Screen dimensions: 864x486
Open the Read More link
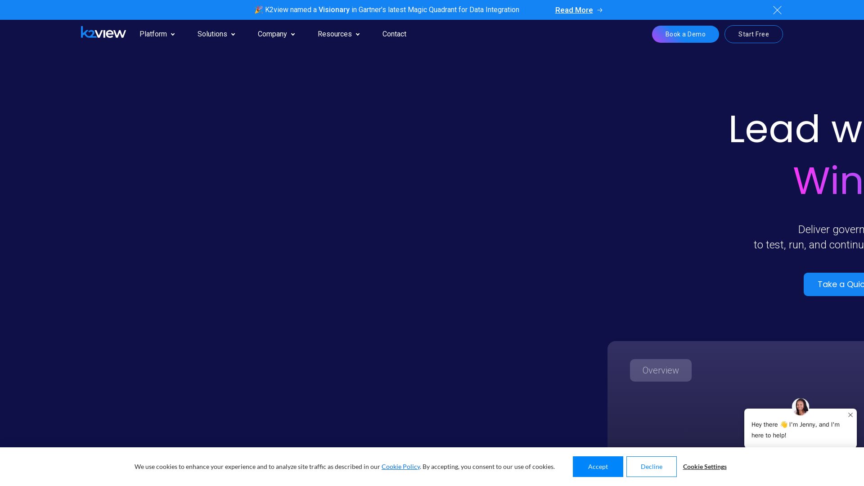(574, 10)
